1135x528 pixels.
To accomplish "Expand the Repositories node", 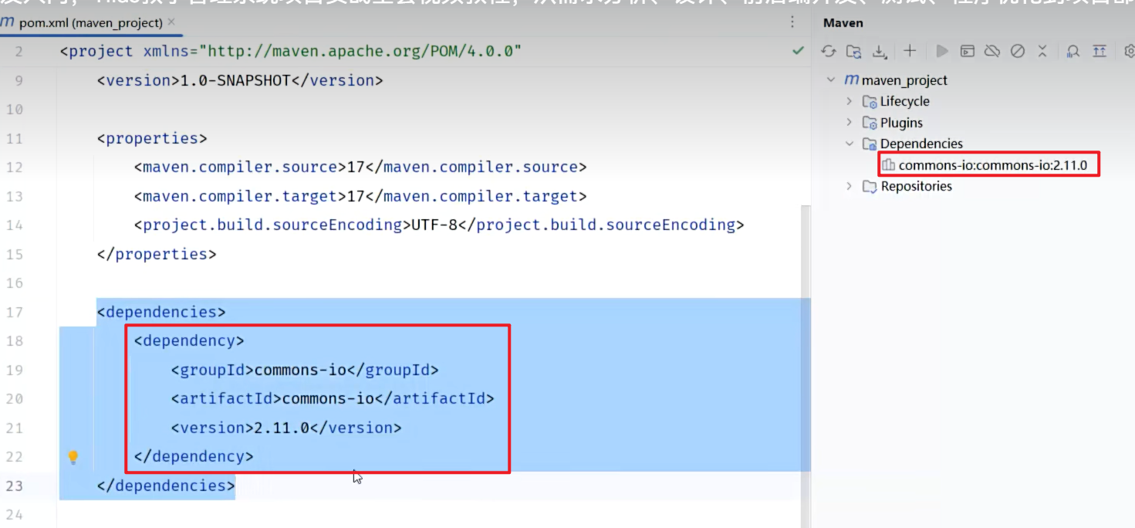I will tap(850, 186).
